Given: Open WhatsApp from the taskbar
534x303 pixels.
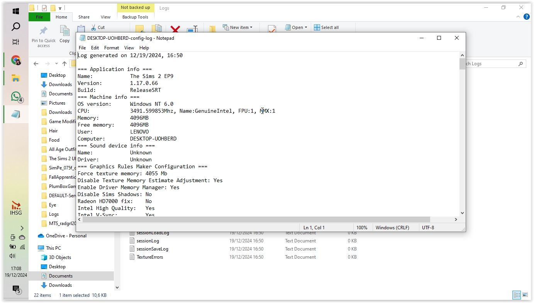Looking at the screenshot, I should pyautogui.click(x=16, y=96).
